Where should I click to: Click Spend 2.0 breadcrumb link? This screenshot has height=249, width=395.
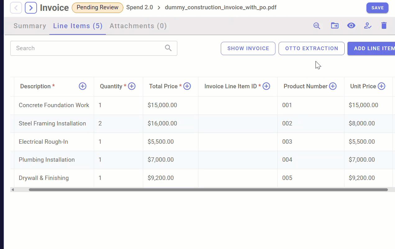pyautogui.click(x=140, y=7)
